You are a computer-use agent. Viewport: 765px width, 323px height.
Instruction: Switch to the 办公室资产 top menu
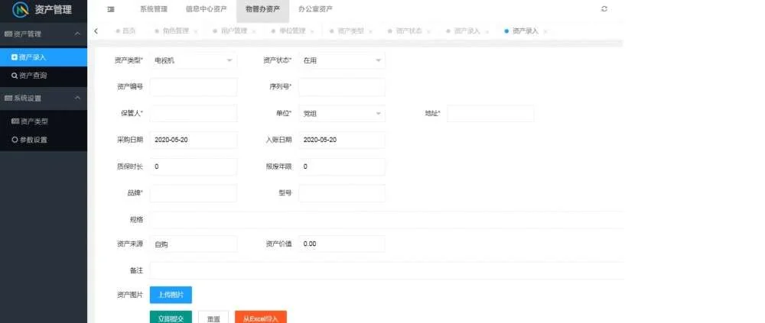(x=315, y=9)
